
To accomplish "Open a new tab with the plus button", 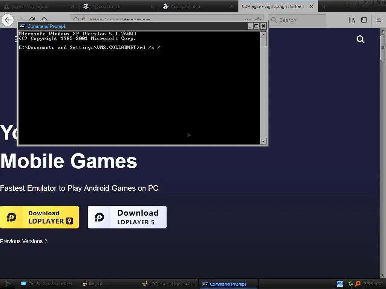I will [324, 6].
